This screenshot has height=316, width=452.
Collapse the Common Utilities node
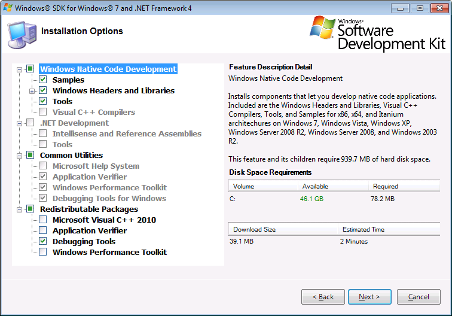click(19, 156)
